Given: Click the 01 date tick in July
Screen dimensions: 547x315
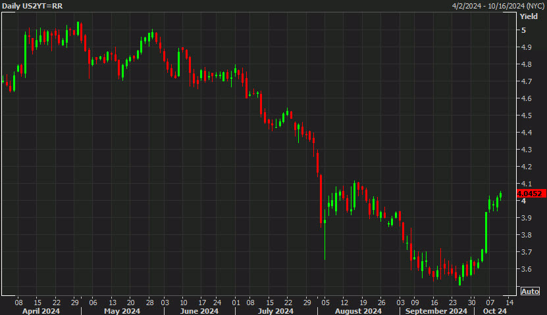Looking at the screenshot, I should [x=236, y=302].
